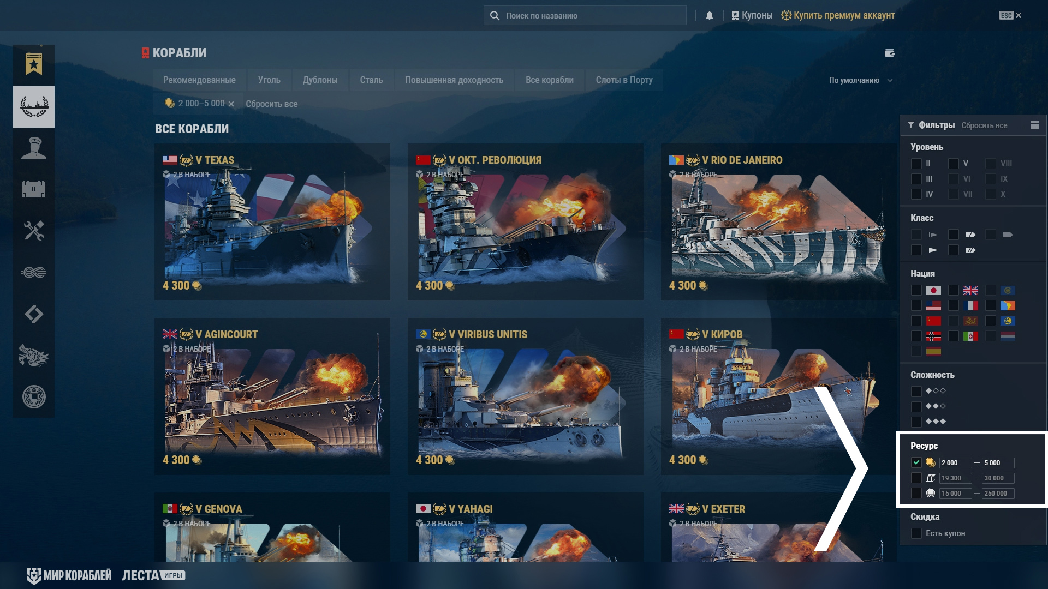Click the notifications bell icon
The width and height of the screenshot is (1048, 589).
point(709,15)
